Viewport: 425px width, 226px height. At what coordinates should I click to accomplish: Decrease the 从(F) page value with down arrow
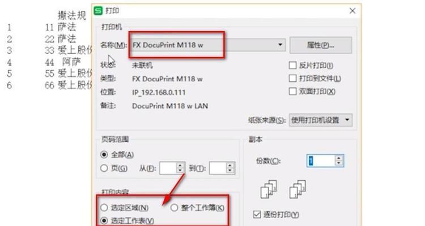[180, 171]
